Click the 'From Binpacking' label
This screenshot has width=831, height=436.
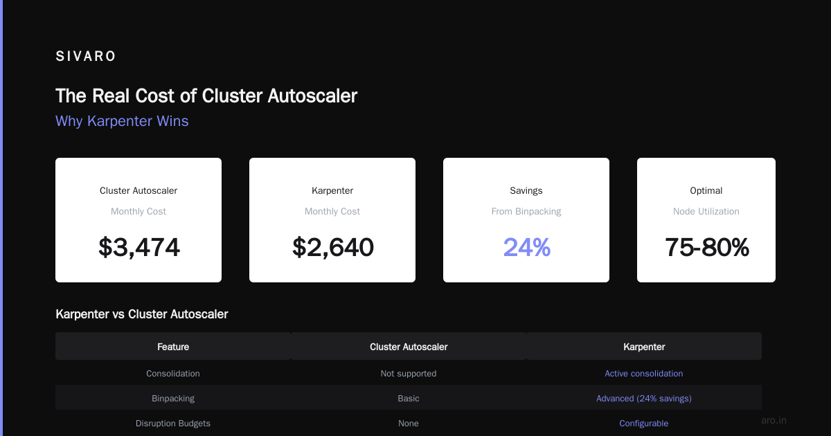(526, 211)
